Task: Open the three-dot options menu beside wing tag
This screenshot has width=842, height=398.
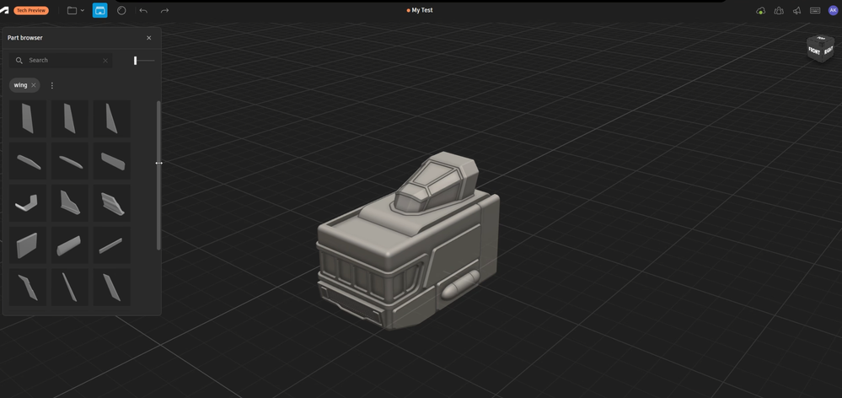Action: (52, 85)
